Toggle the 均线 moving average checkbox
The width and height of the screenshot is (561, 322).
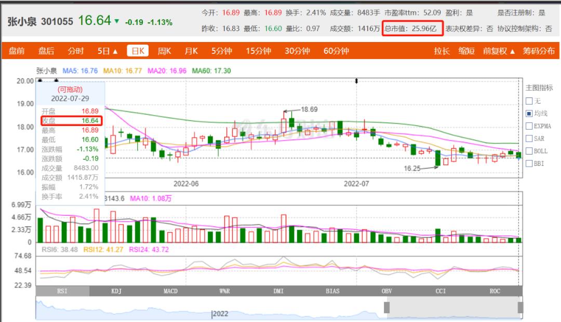coord(529,114)
